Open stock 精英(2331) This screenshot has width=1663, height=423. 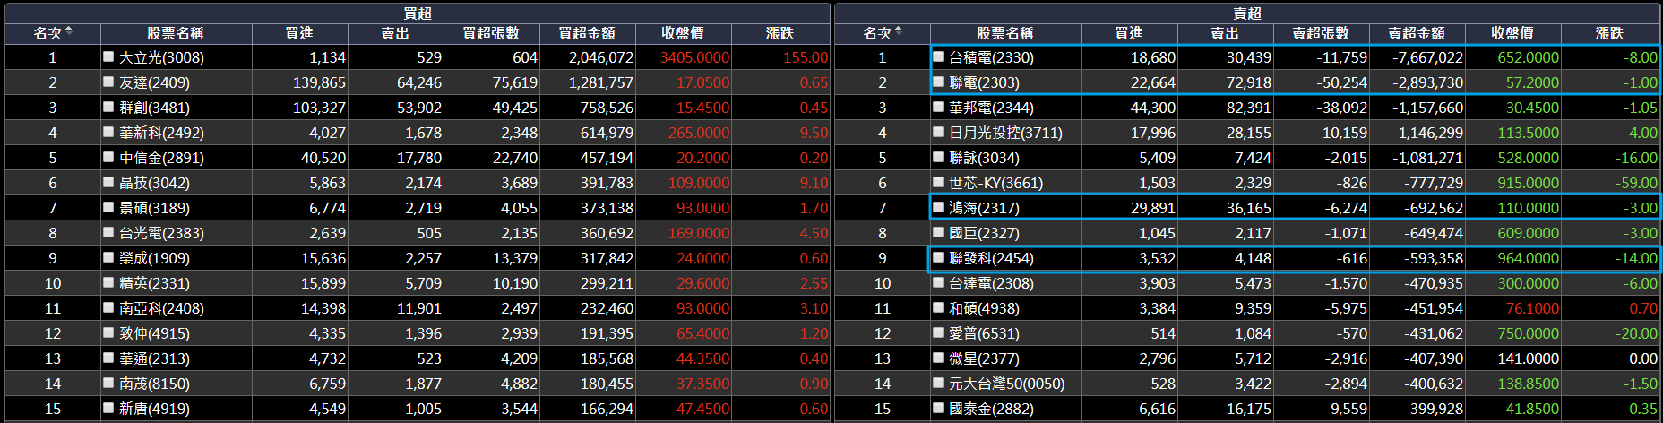(x=154, y=283)
